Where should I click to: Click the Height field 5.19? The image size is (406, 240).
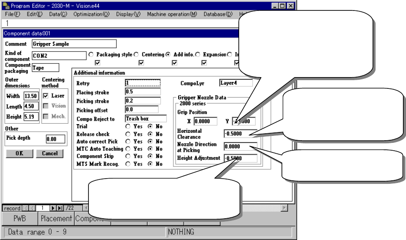[31, 116]
